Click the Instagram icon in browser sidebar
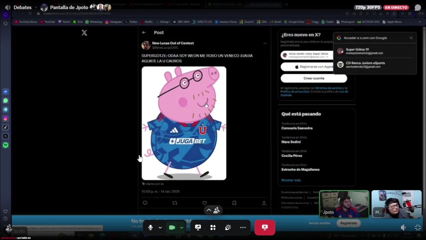 (5, 119)
